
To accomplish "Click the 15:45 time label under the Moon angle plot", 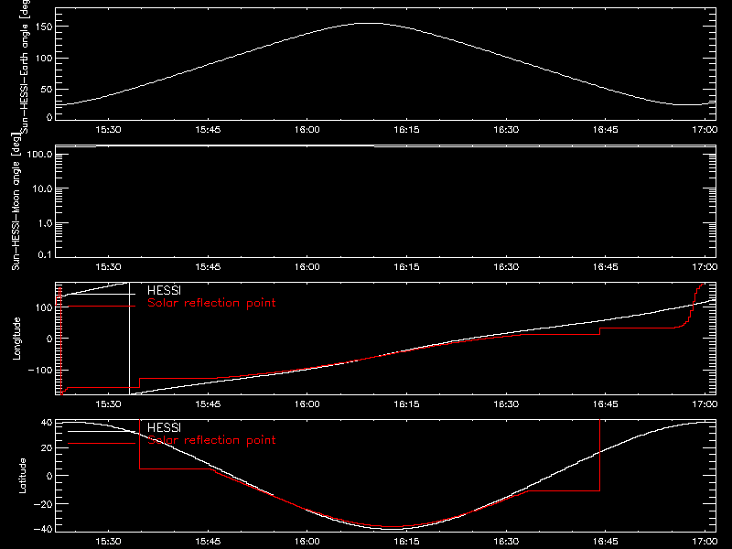I will [x=208, y=267].
